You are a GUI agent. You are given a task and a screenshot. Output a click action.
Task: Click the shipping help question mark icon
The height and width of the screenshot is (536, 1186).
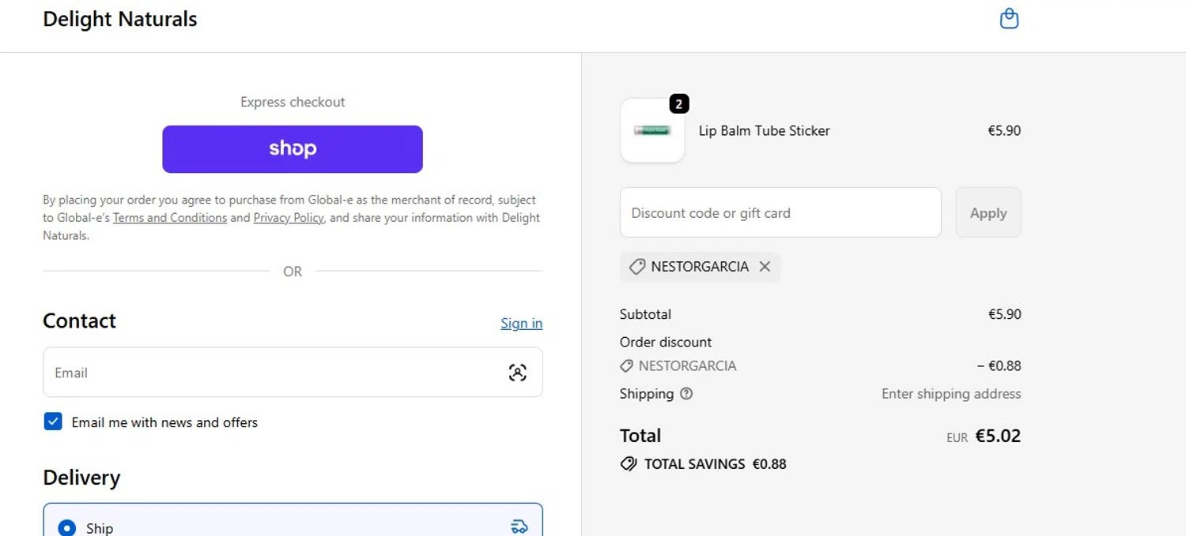pos(686,394)
